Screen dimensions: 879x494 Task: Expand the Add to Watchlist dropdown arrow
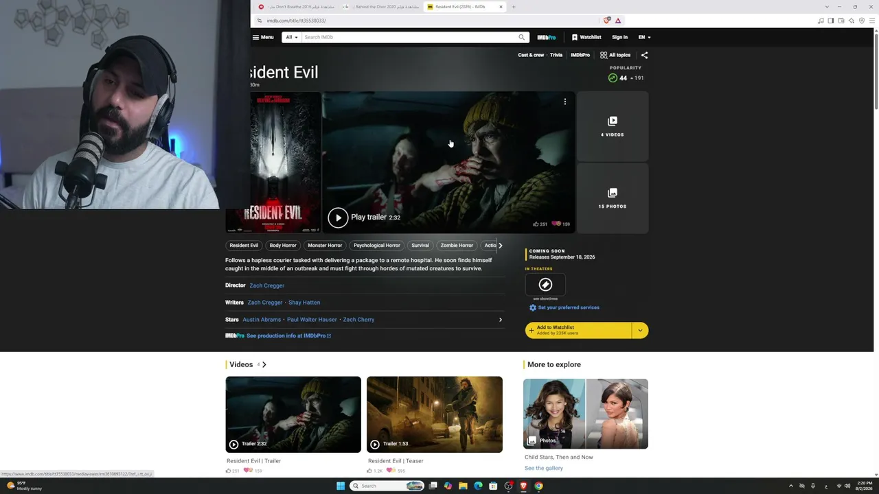[640, 330]
